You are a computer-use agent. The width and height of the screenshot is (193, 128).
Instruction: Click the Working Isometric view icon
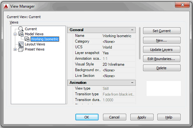pos(27,39)
